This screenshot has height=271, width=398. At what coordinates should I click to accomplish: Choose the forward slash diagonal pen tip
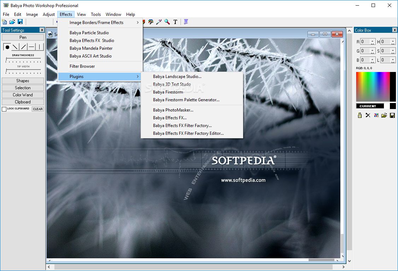click(23, 47)
